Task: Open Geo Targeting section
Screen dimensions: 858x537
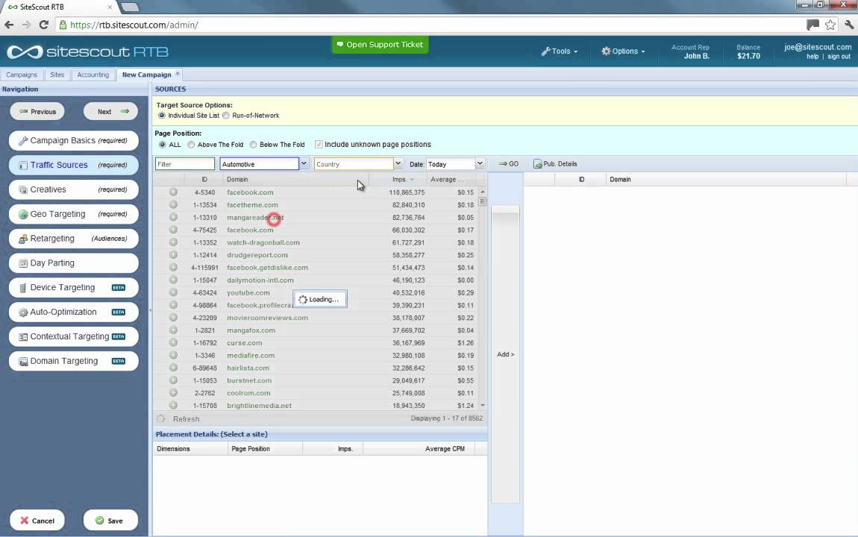Action: tap(73, 214)
